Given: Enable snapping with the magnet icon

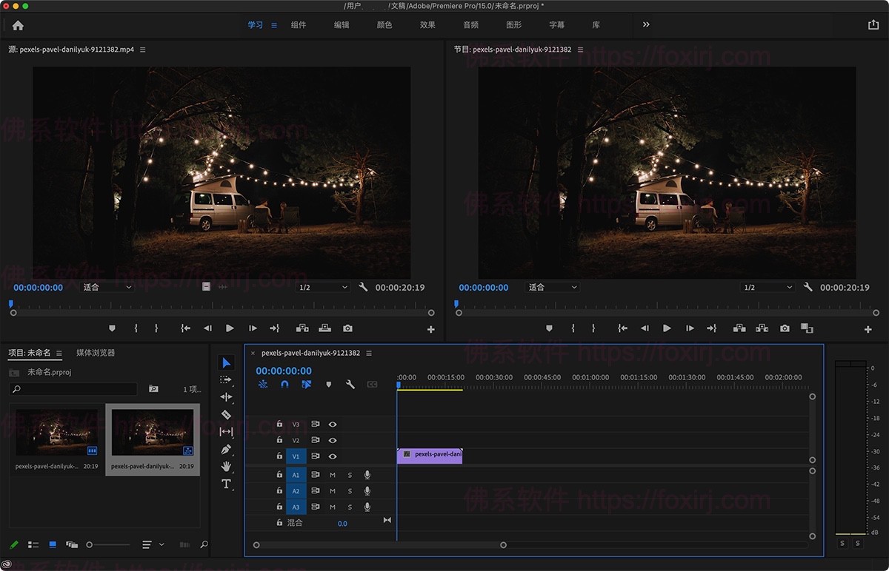Looking at the screenshot, I should [285, 384].
